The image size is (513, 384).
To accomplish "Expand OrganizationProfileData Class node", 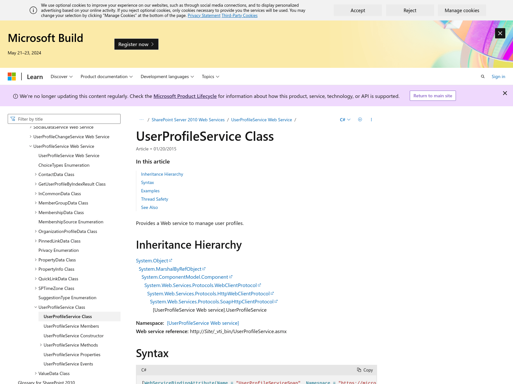I will coord(36,231).
